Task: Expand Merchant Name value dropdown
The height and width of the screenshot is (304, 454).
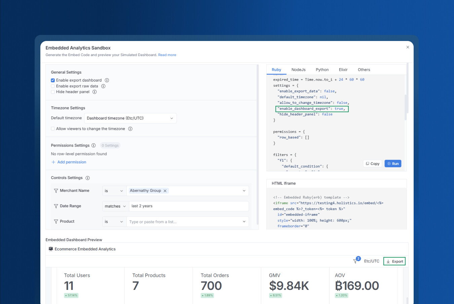Action: [x=244, y=191]
